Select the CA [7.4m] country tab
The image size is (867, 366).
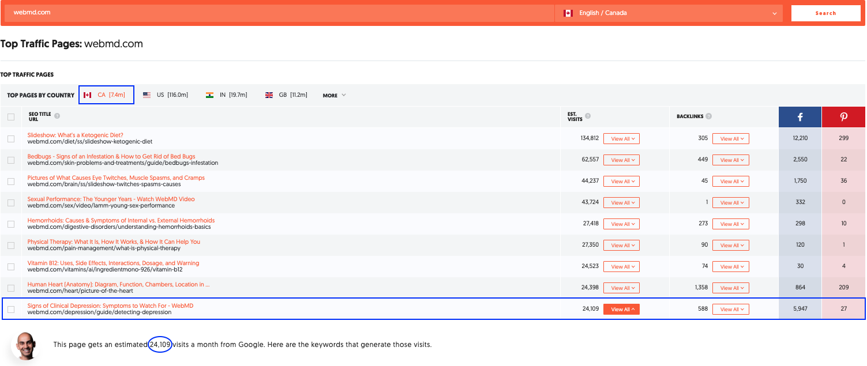(x=106, y=95)
